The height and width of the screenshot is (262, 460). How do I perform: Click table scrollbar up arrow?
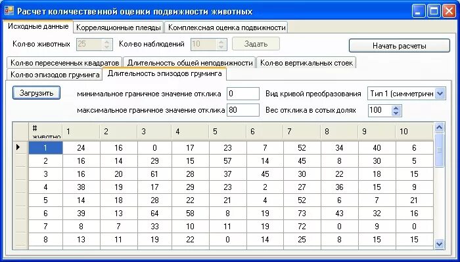coord(439,128)
